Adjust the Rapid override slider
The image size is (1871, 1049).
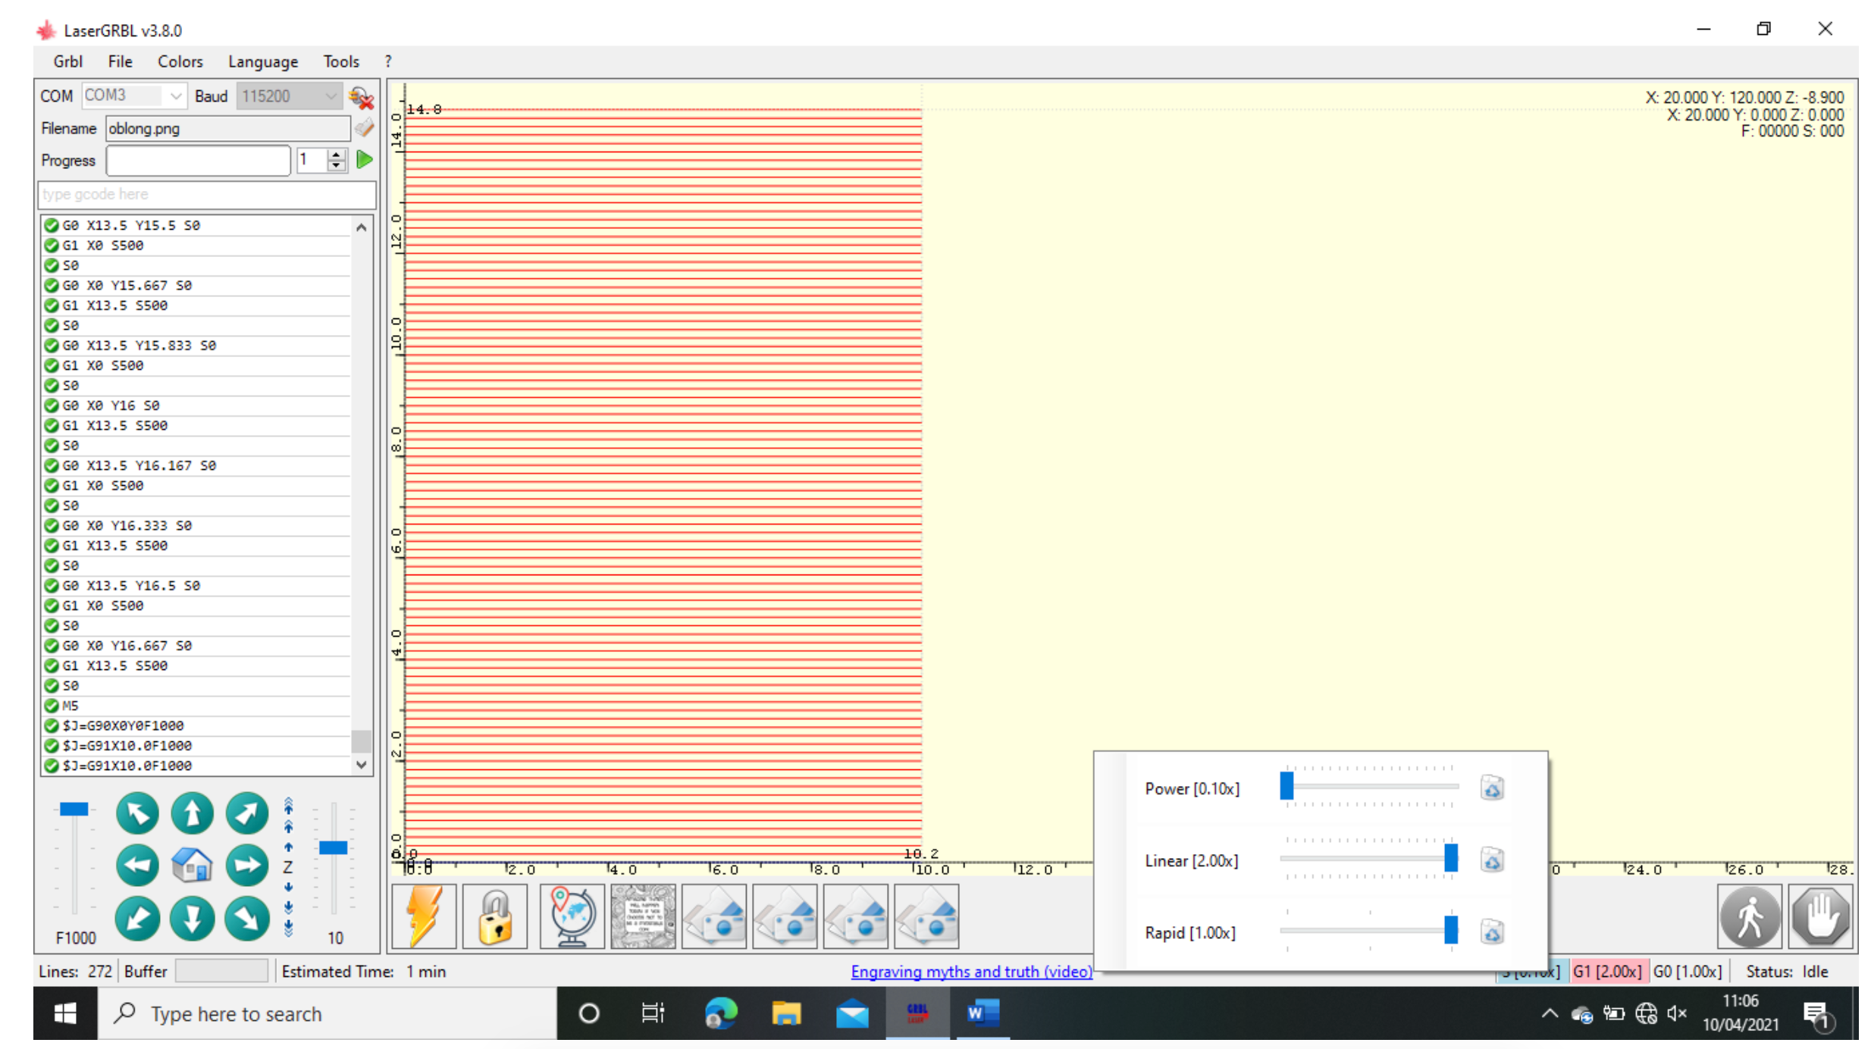click(1369, 931)
